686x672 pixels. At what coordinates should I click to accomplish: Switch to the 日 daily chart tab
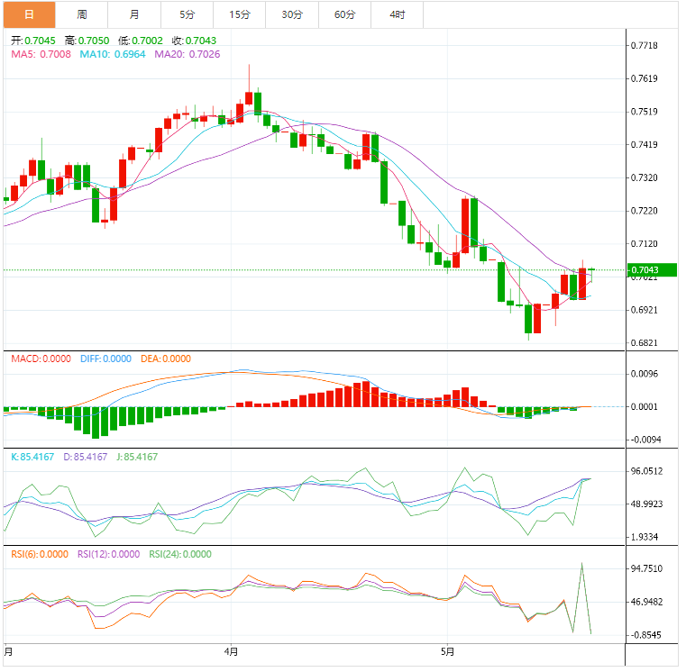[29, 14]
